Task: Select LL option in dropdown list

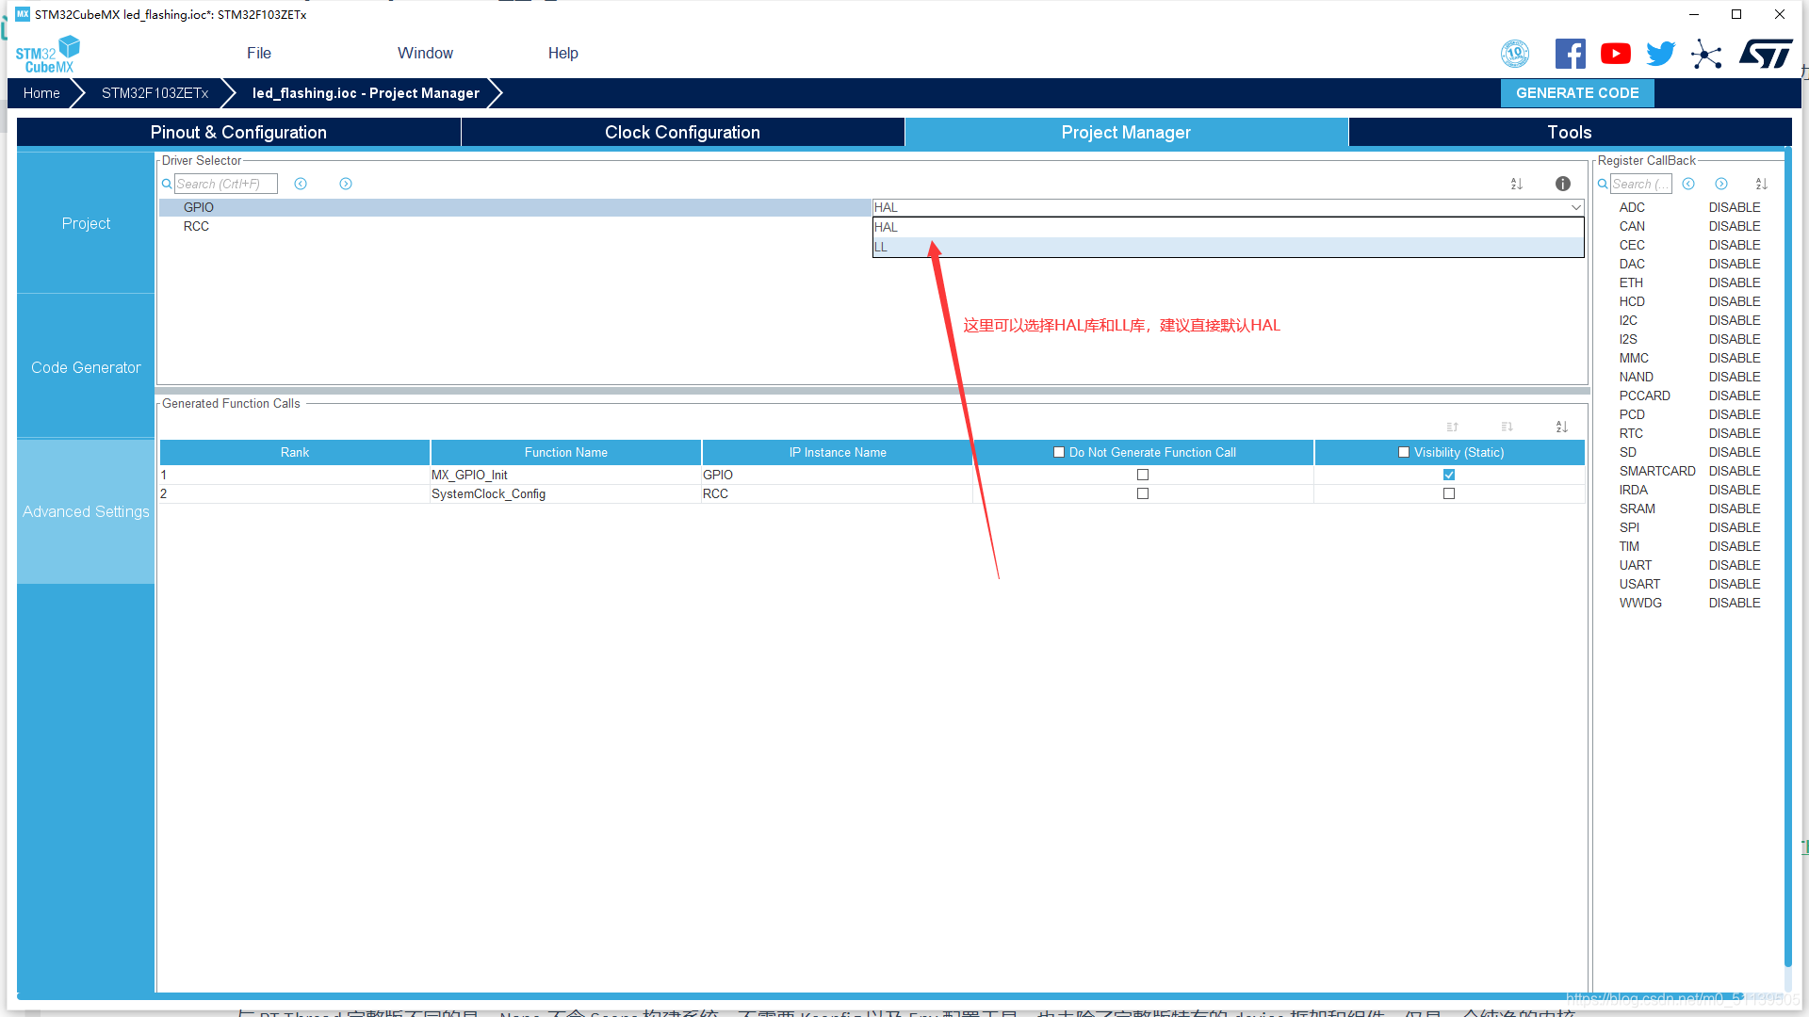Action: 1228,247
